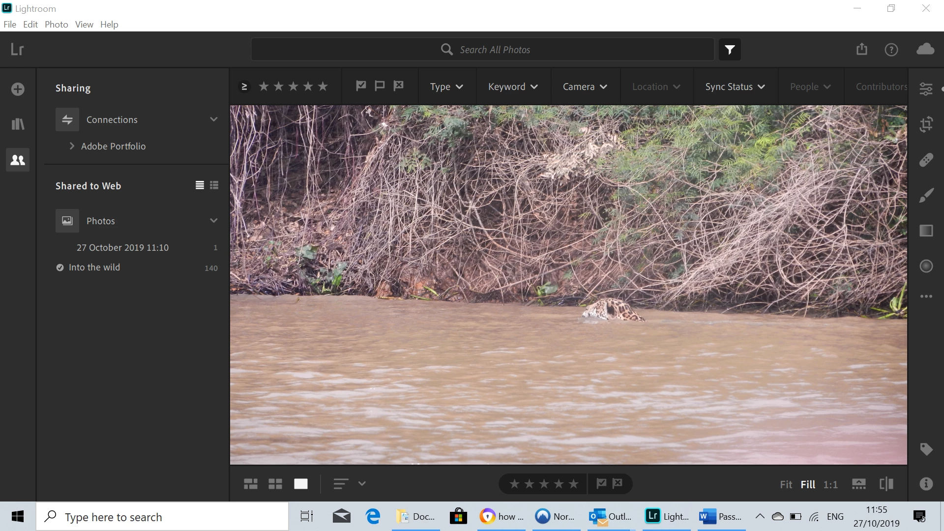This screenshot has height=531, width=944.
Task: Toggle the search filter funnel button
Action: [730, 50]
